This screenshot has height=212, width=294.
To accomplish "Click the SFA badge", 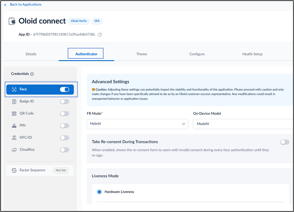I will click(x=97, y=21).
